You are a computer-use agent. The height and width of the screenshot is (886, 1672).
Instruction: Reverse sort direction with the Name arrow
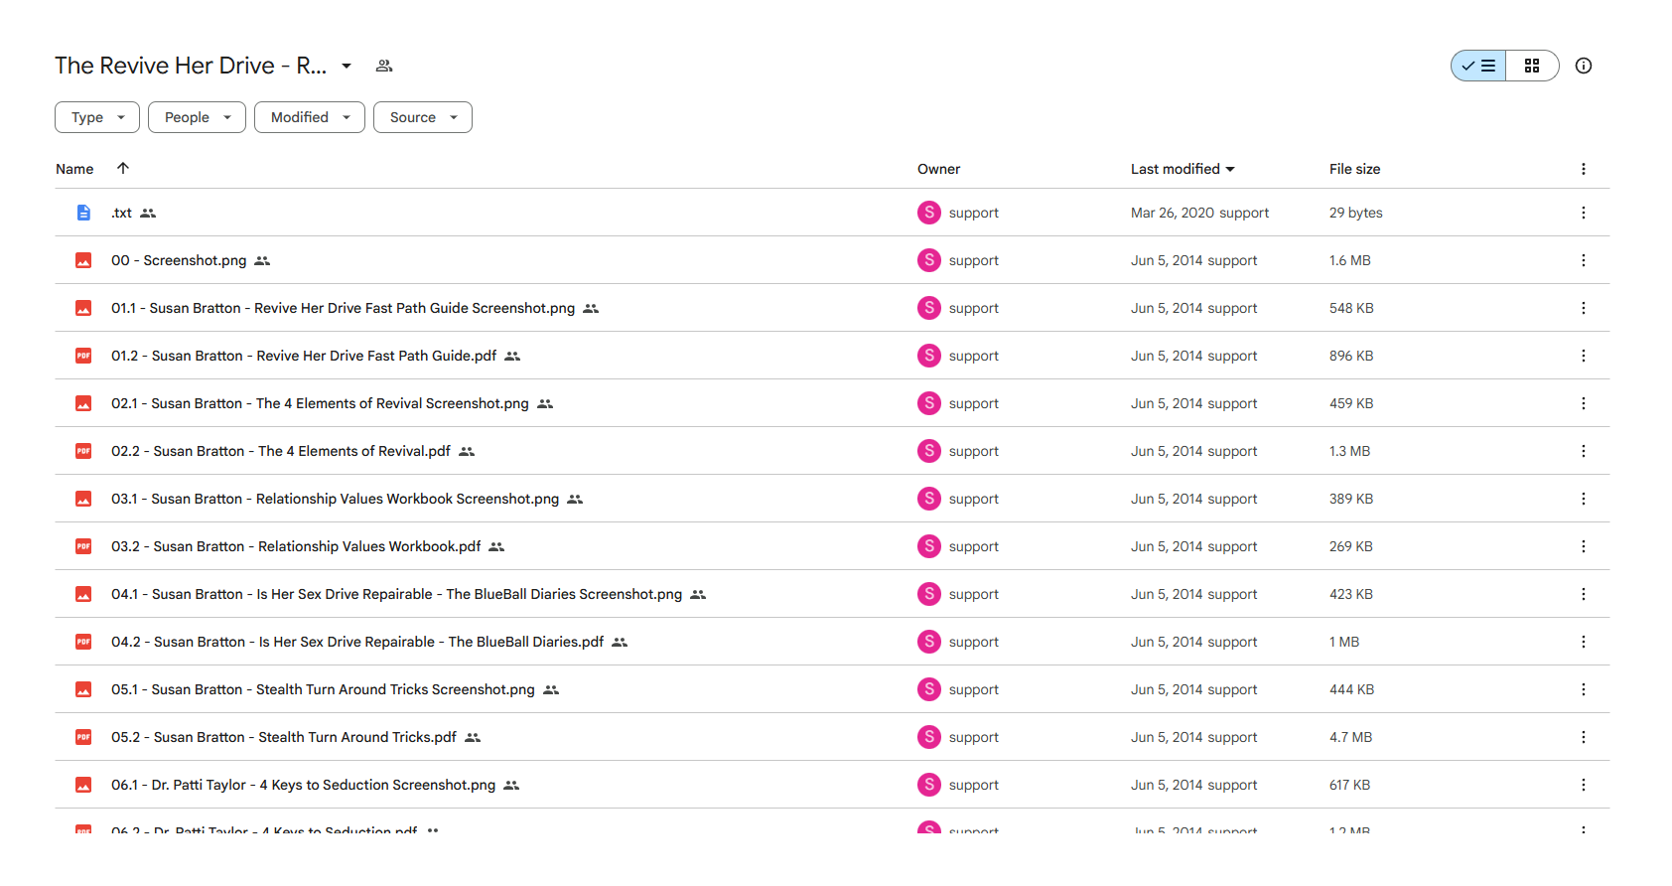(x=123, y=168)
